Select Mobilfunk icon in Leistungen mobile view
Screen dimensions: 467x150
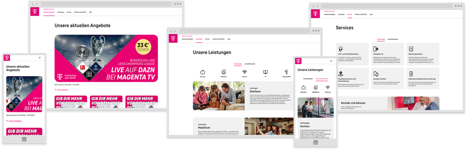(316, 88)
